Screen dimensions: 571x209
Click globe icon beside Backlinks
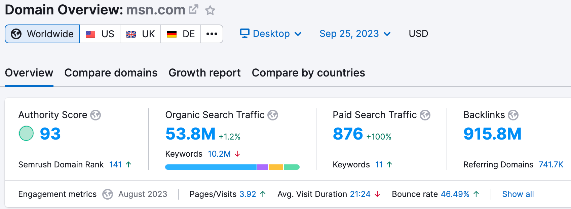pos(513,115)
